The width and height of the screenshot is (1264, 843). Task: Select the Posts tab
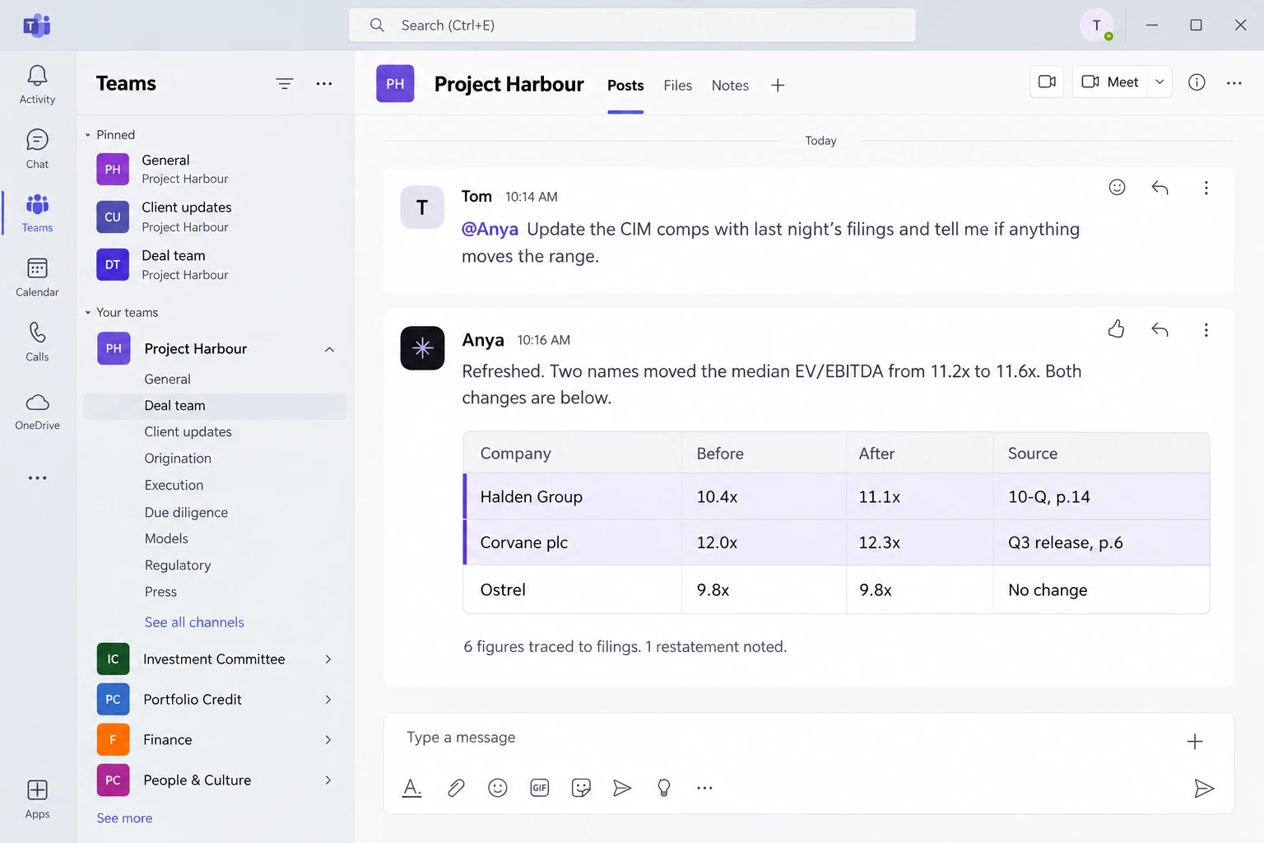[625, 85]
